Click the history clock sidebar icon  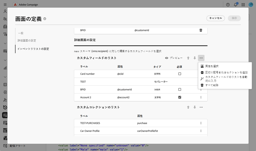(x=5, y=107)
